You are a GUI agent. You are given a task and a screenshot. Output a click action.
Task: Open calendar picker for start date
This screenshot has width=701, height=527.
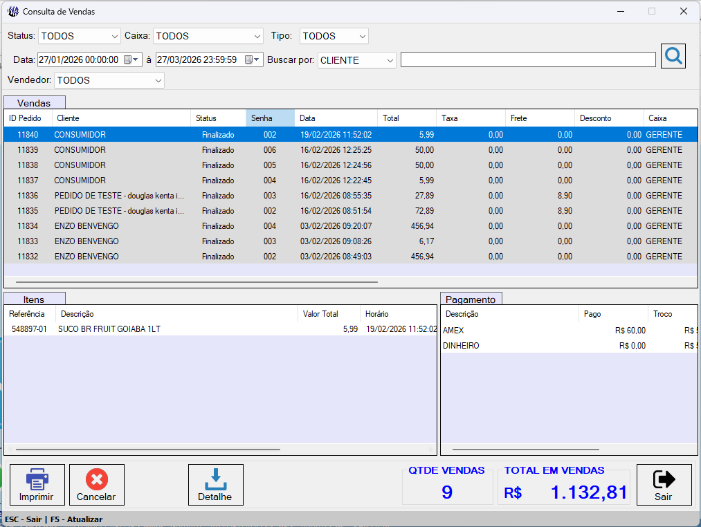coord(131,59)
